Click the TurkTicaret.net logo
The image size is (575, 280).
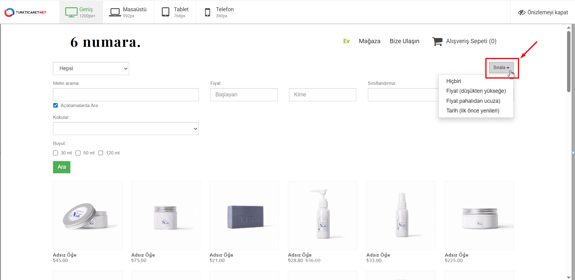(25, 12)
